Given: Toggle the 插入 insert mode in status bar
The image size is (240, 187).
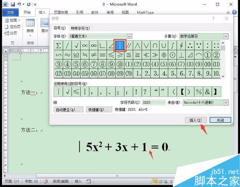Looking at the screenshot, I should pos(78,181).
